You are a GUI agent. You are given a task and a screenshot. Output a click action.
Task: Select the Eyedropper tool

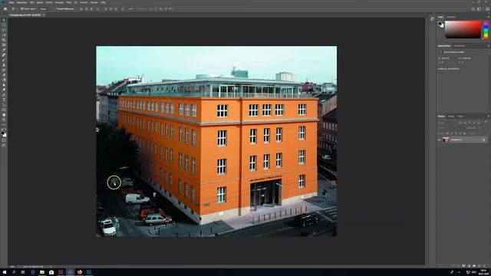click(4, 50)
